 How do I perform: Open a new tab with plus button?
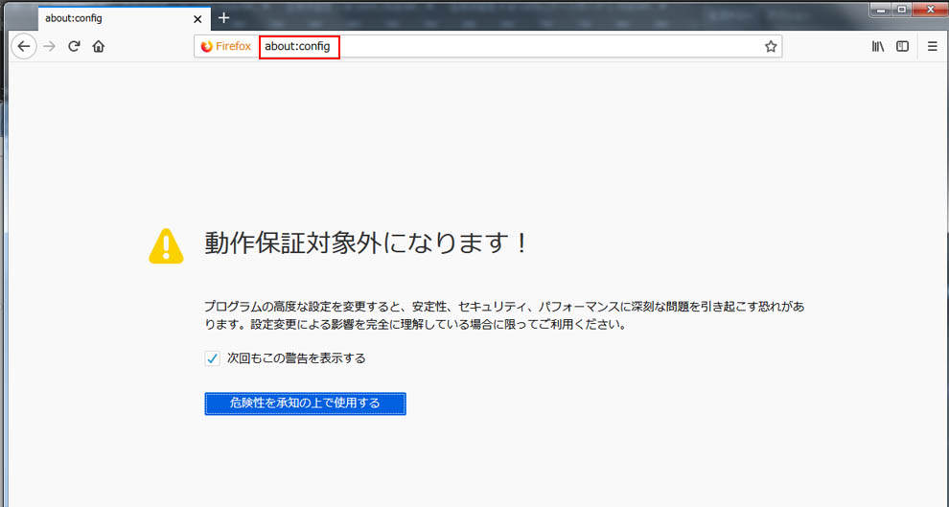[223, 18]
